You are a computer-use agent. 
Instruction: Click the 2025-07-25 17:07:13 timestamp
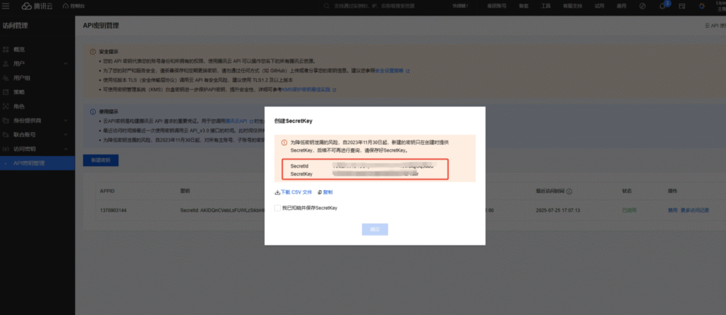tap(558, 210)
